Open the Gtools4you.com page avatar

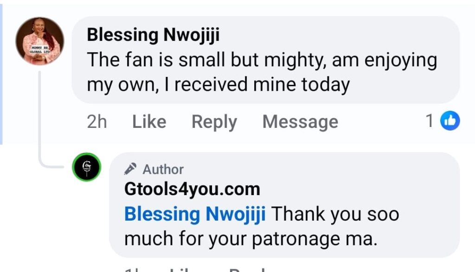click(x=86, y=167)
